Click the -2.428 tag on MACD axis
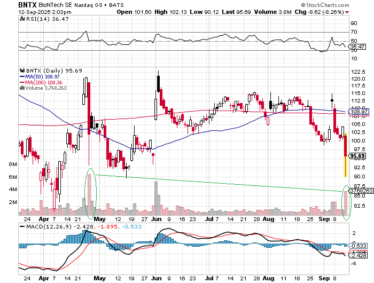The height and width of the screenshot is (283, 374). (x=358, y=256)
